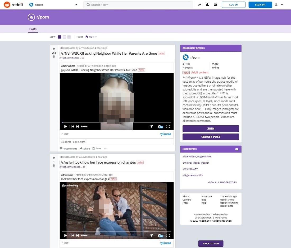Click the first player's paper-plane share icon
The height and width of the screenshot is (248, 291).
151,126
